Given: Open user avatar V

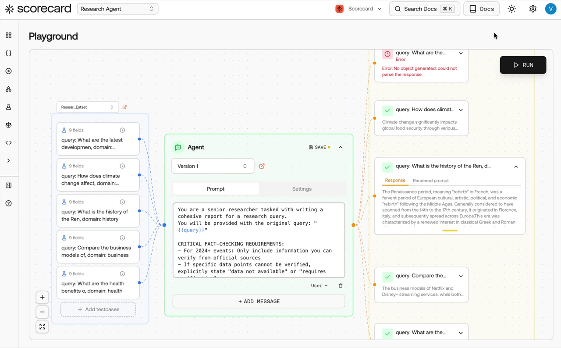Looking at the screenshot, I should (550, 9).
